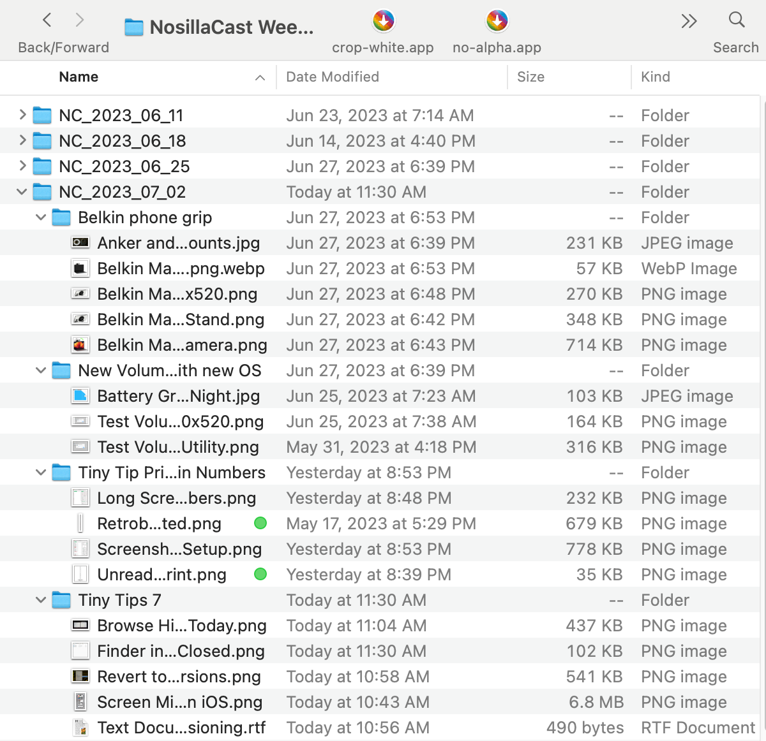The image size is (766, 741).
Task: Click the Anker and...ounts.jpg thumbnail icon
Action: tap(80, 243)
